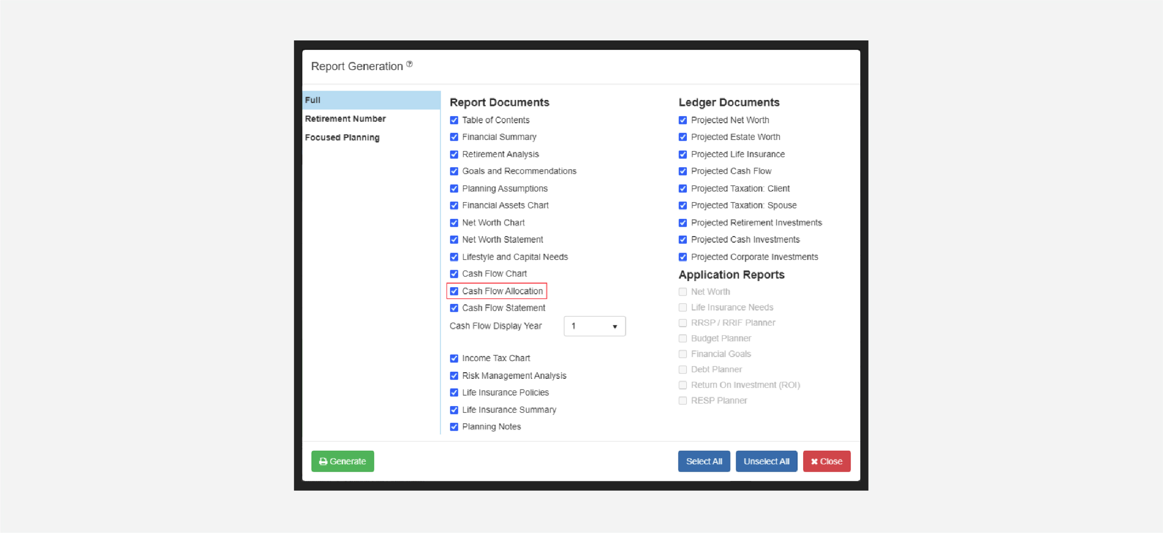Click the Select All button
1163x533 pixels.
point(704,461)
